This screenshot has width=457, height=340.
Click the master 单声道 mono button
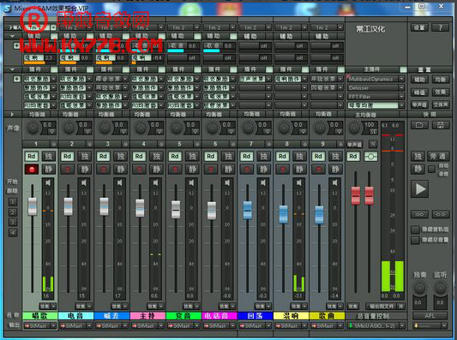354,144
